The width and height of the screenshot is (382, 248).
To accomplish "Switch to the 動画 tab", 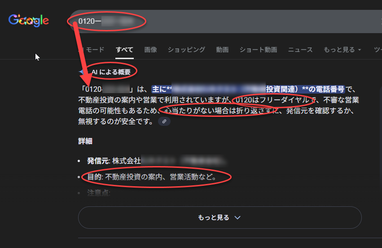I will click(x=222, y=50).
